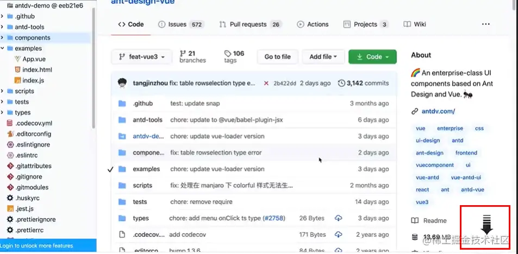This screenshot has height=254, width=518.
Task: Open the scripts folder in file list
Action: click(x=142, y=186)
